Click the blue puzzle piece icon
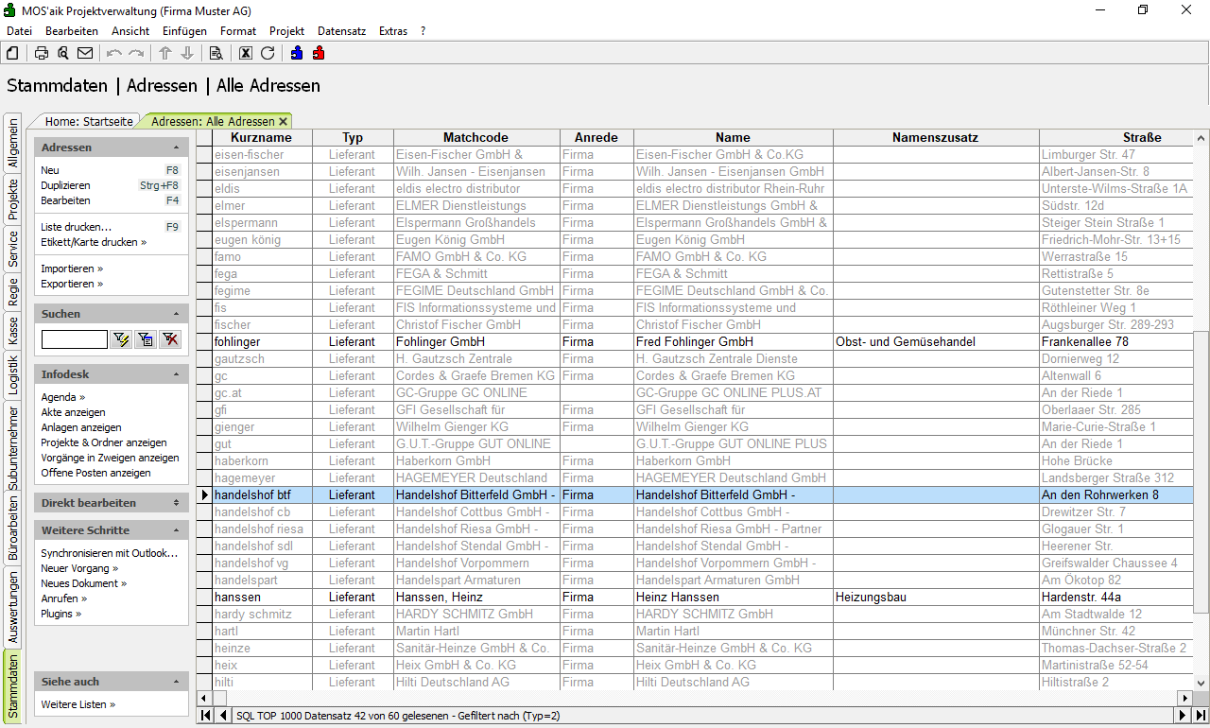This screenshot has height=728, width=1210. [297, 53]
